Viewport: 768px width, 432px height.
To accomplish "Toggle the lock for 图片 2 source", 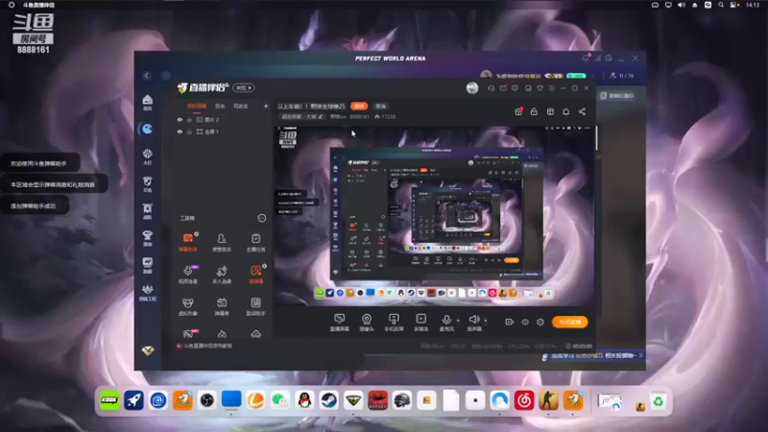I will (x=189, y=119).
